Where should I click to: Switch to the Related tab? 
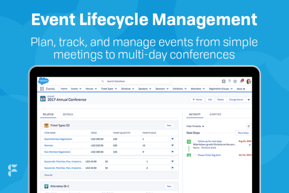tap(48, 114)
